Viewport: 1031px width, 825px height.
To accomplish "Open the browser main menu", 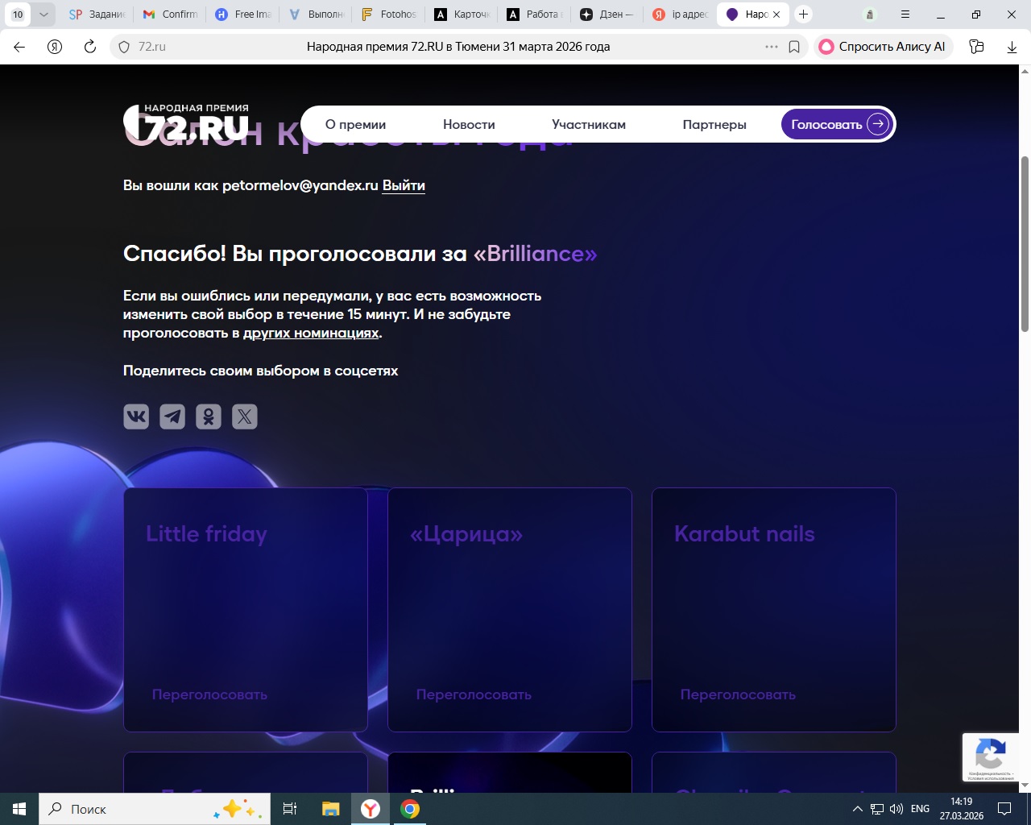I will [x=905, y=15].
